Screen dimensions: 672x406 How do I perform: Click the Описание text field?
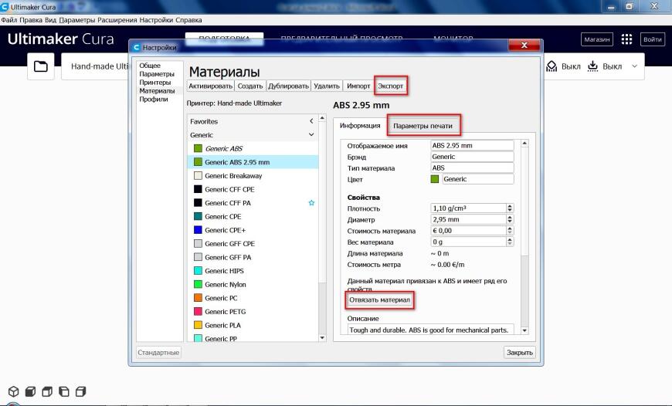(x=430, y=330)
